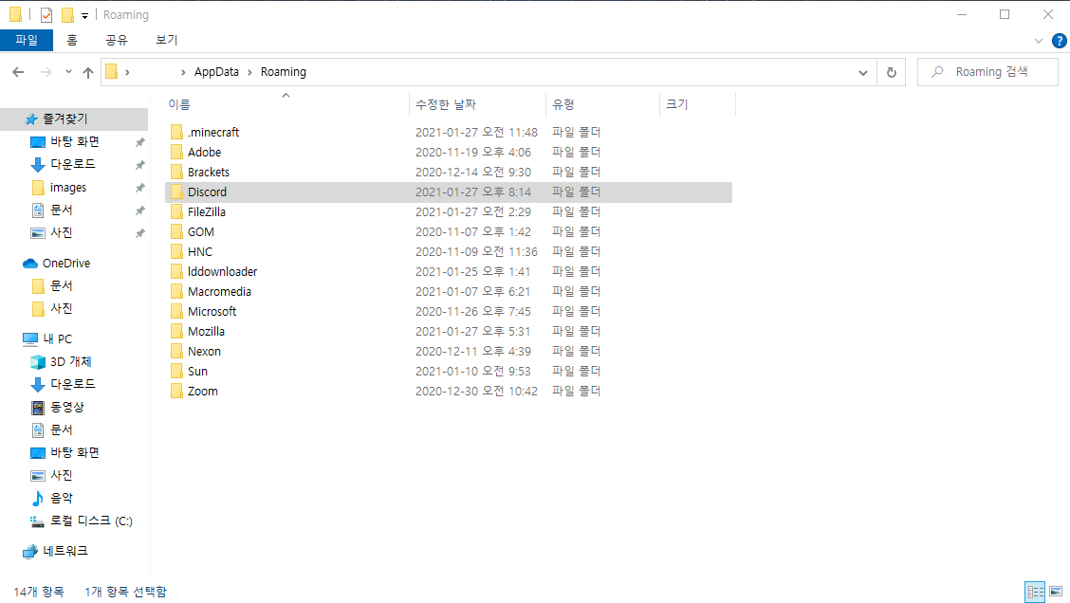1070x603 pixels.
Task: Select the Zoom folder
Action: coord(449,391)
